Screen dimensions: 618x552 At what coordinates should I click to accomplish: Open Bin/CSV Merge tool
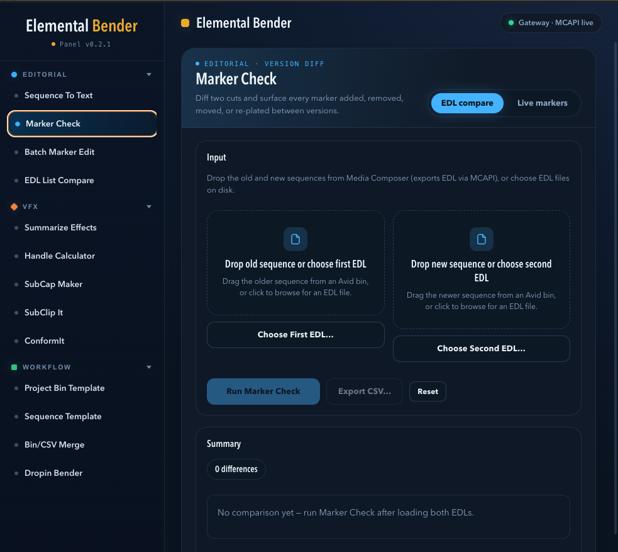coord(82,444)
